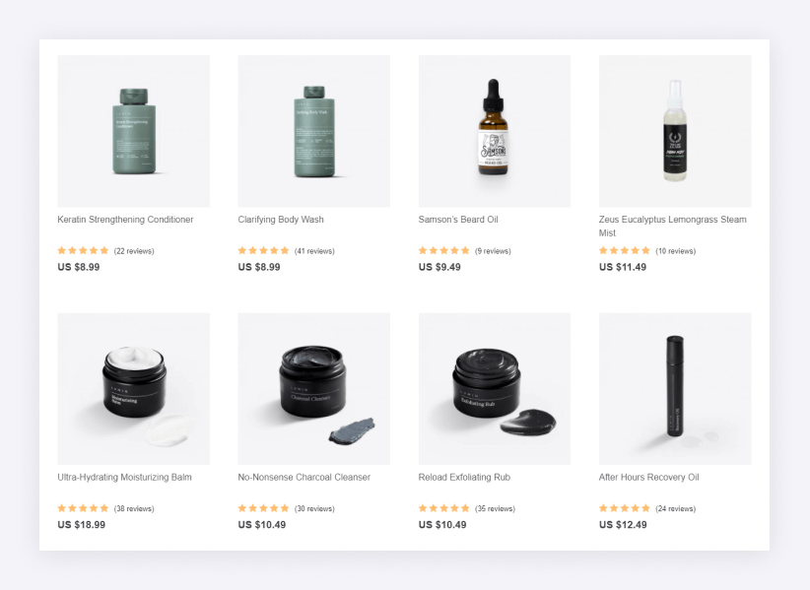Click star rating of Moisturizing Balm

coord(83,508)
